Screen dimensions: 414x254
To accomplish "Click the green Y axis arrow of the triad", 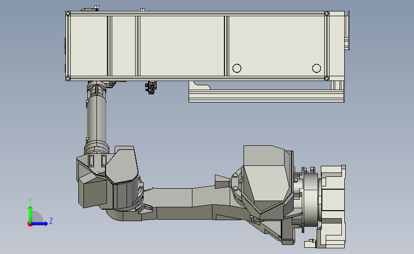I will tap(31, 214).
